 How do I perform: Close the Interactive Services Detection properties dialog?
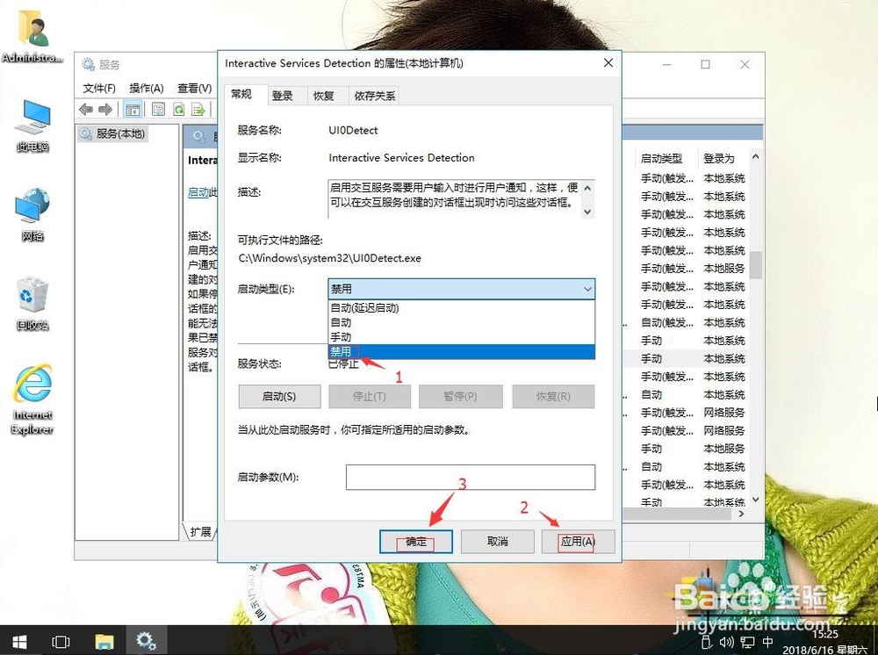coord(608,63)
